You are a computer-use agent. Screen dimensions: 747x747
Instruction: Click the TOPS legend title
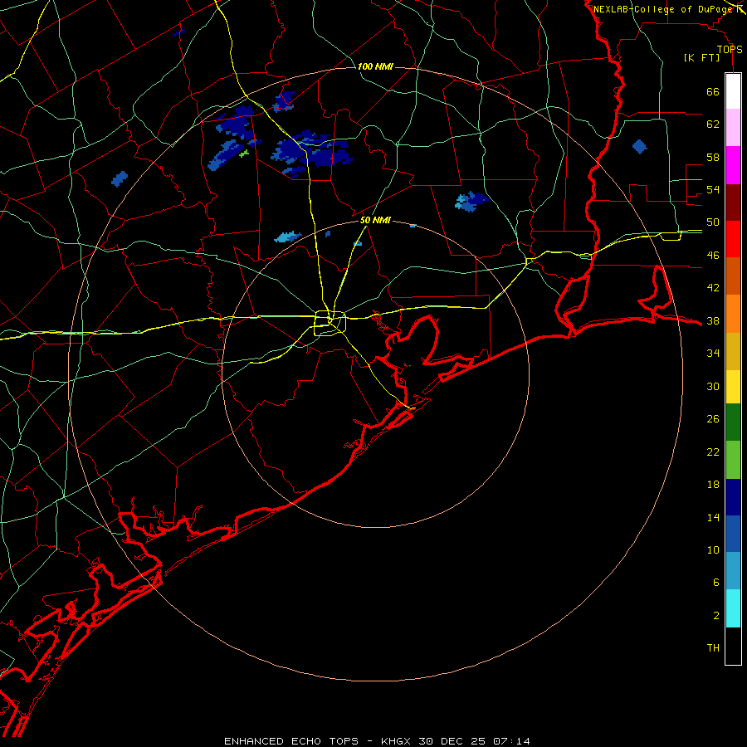coord(730,50)
